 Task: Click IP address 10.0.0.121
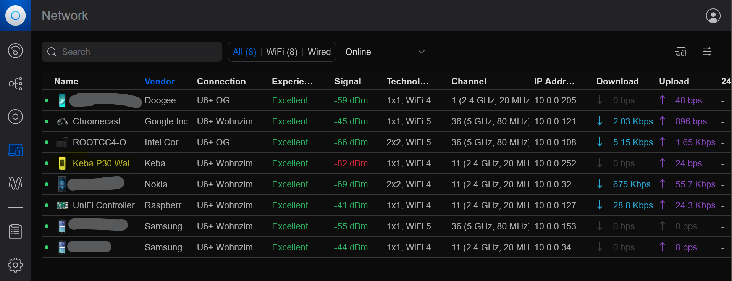555,121
